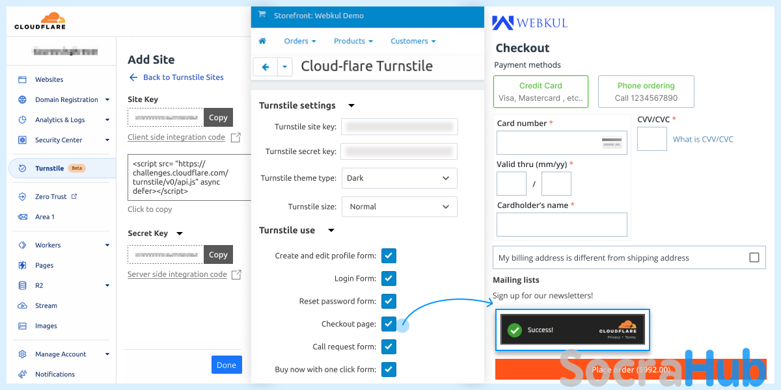Collapse the Turnstile settings section
The height and width of the screenshot is (390, 781).
[x=351, y=105]
